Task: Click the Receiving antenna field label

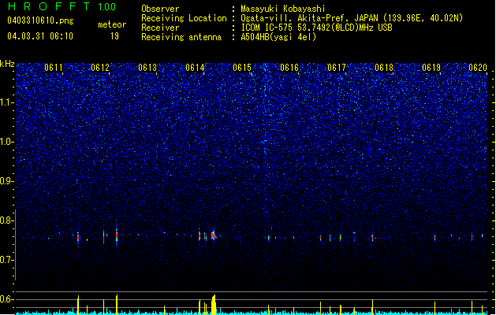Action: (x=181, y=37)
